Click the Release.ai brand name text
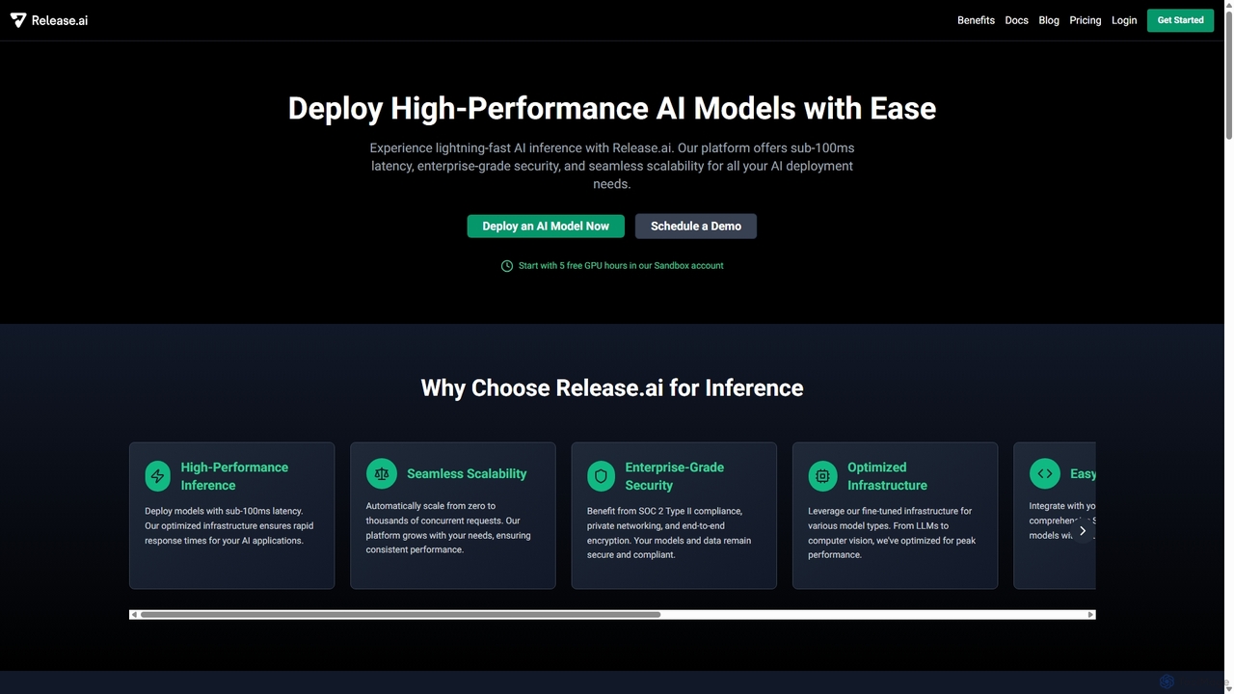 [60, 20]
